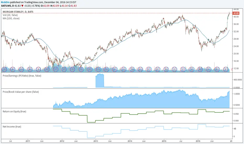Image resolution: width=244 pixels, height=144 pixels.
Task: Click the high value H:42.09
Action: 55,6
